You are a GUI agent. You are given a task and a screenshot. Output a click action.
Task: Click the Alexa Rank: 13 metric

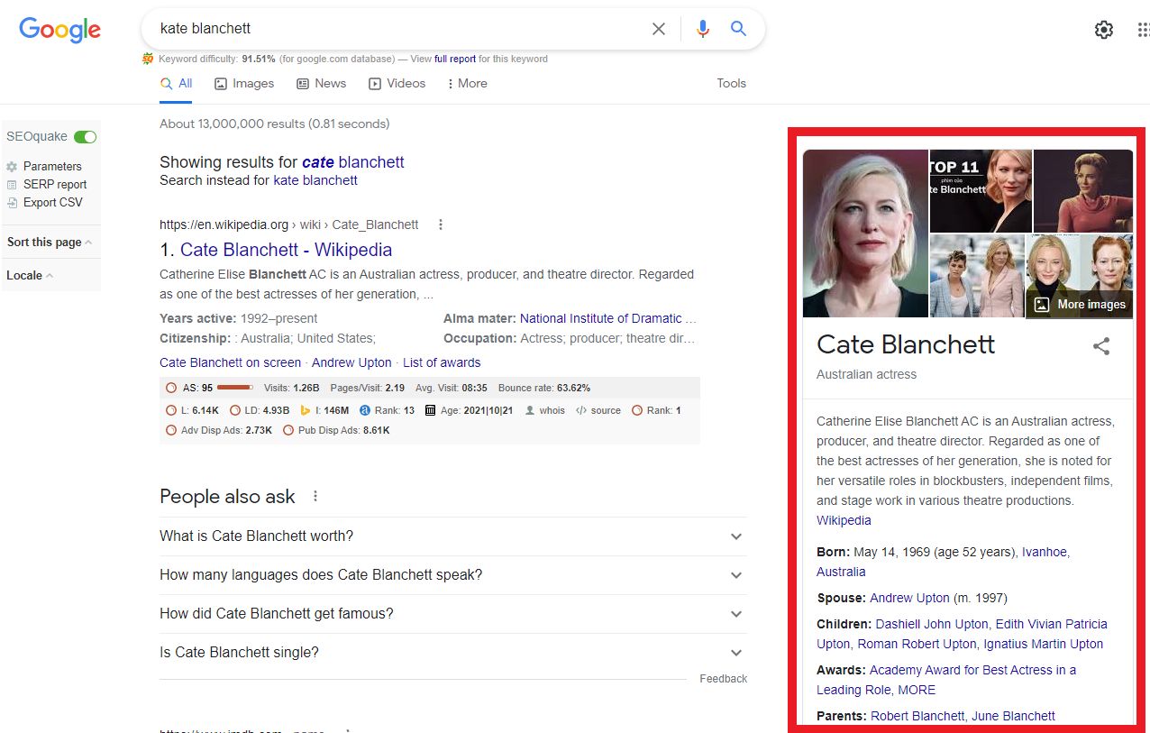388,410
